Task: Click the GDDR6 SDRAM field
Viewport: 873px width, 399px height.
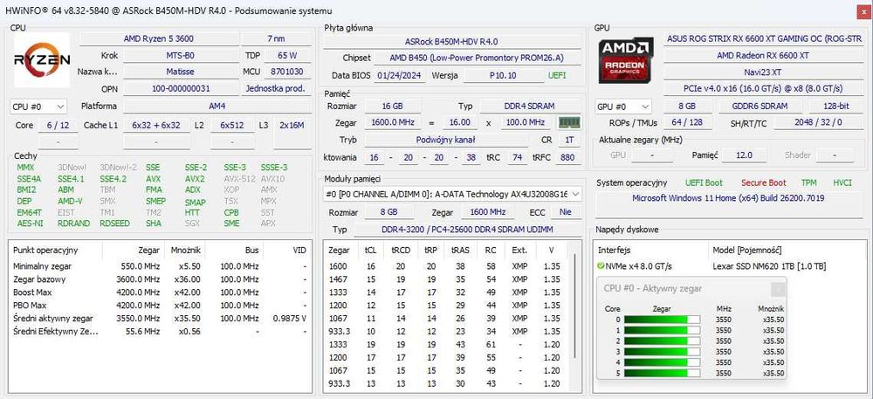Action: (x=760, y=106)
